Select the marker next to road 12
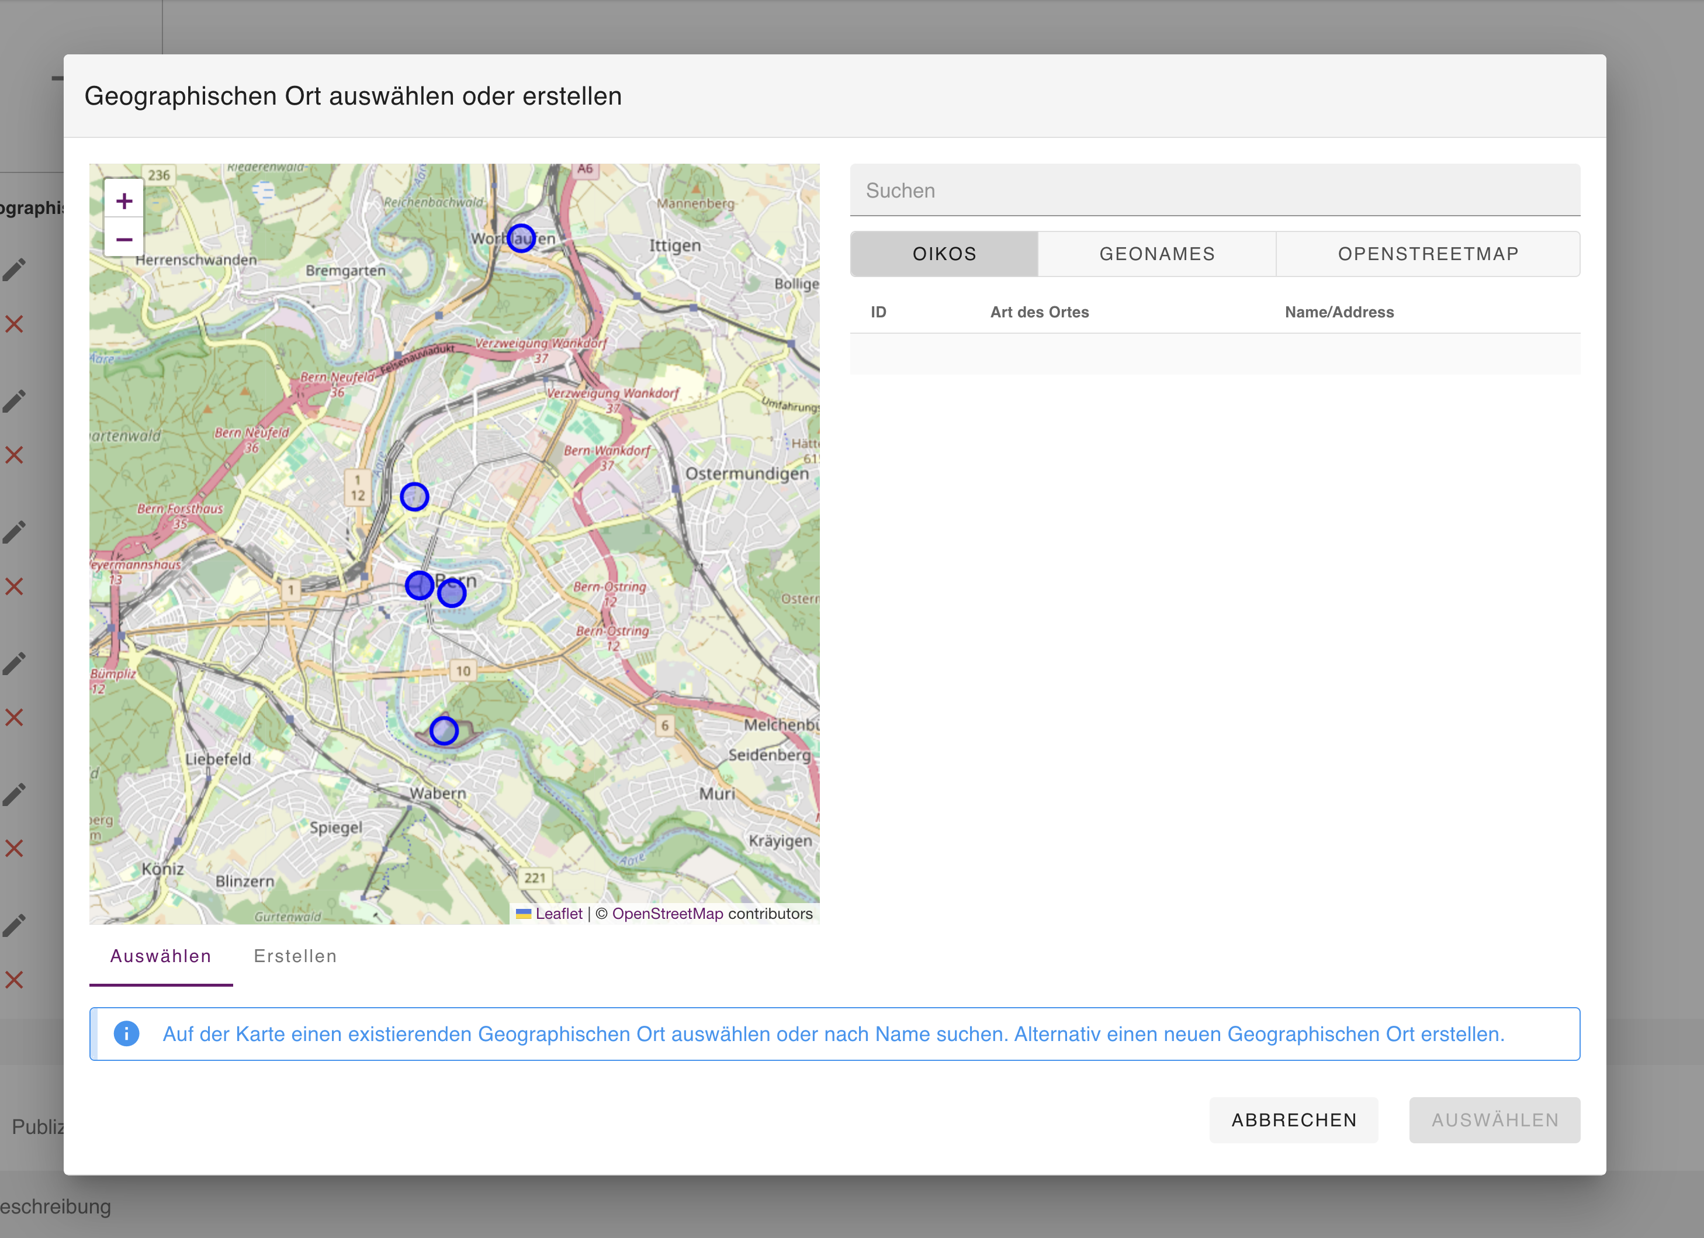This screenshot has width=1704, height=1238. pos(414,497)
